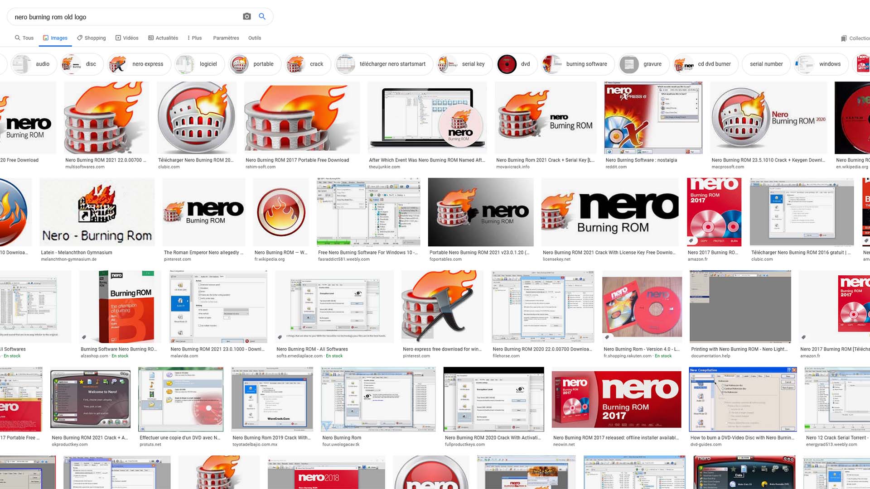The width and height of the screenshot is (870, 489).
Task: Click the Nero Burning ROM 2021 22.0.00700 title link
Action: point(106,160)
